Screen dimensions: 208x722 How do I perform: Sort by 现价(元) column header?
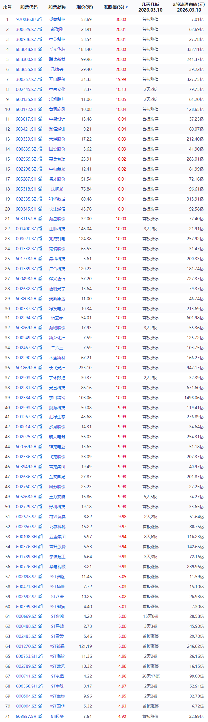click(x=84, y=7)
